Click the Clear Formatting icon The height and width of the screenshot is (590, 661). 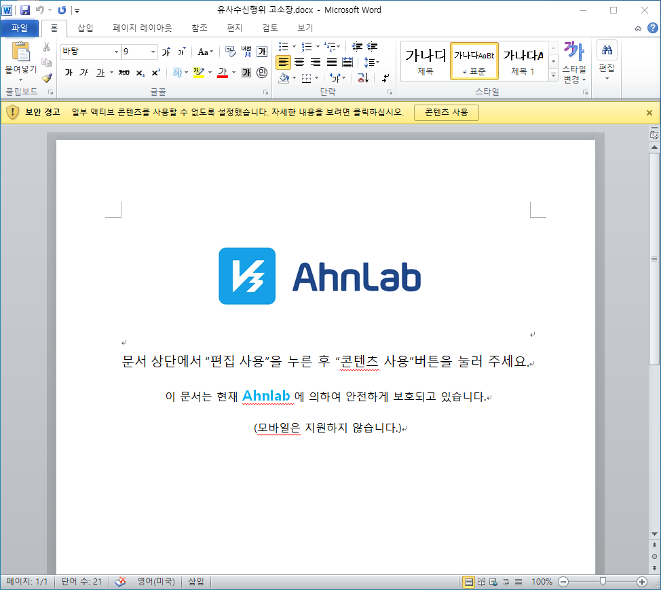tap(230, 52)
